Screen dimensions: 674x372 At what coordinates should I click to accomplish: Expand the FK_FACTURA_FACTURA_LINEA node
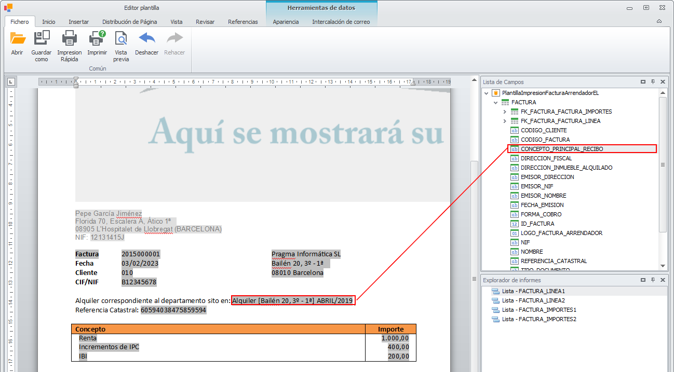click(x=505, y=121)
